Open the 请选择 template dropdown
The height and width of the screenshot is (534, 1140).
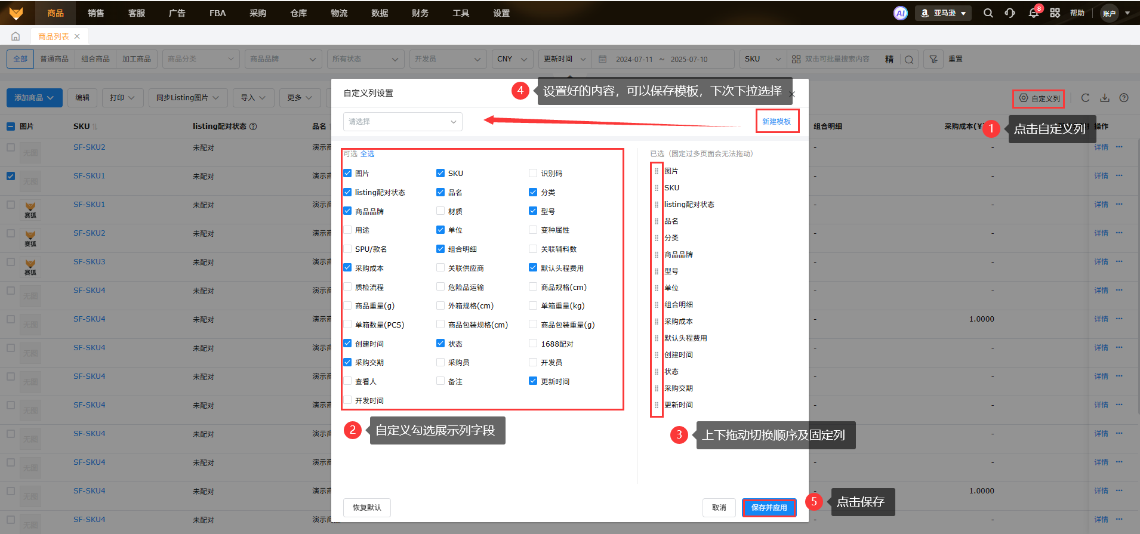point(403,122)
